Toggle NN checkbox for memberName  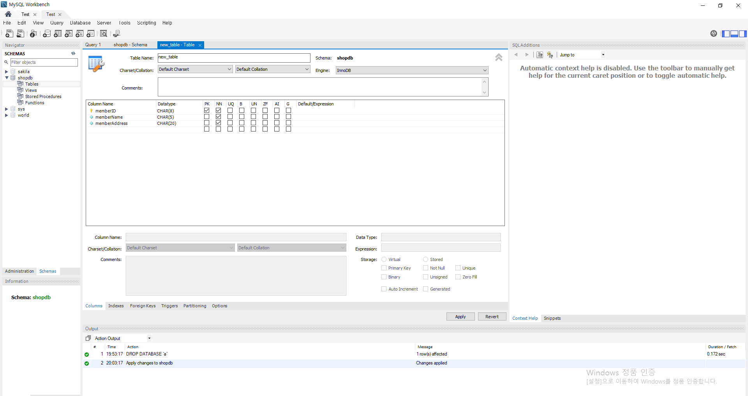point(218,117)
